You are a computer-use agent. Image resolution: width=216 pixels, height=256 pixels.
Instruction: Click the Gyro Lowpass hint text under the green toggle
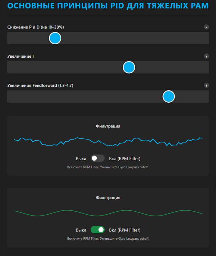point(108,238)
